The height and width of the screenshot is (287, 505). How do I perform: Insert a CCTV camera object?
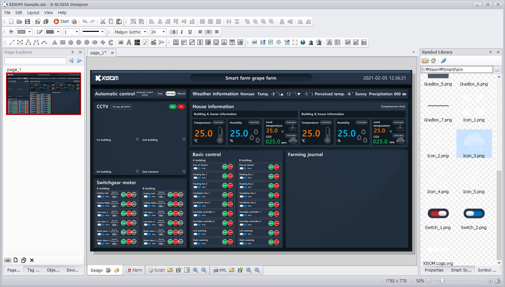(162, 42)
